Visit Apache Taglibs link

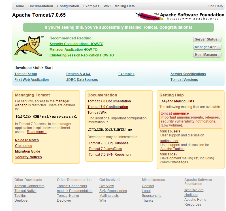[172, 149]
